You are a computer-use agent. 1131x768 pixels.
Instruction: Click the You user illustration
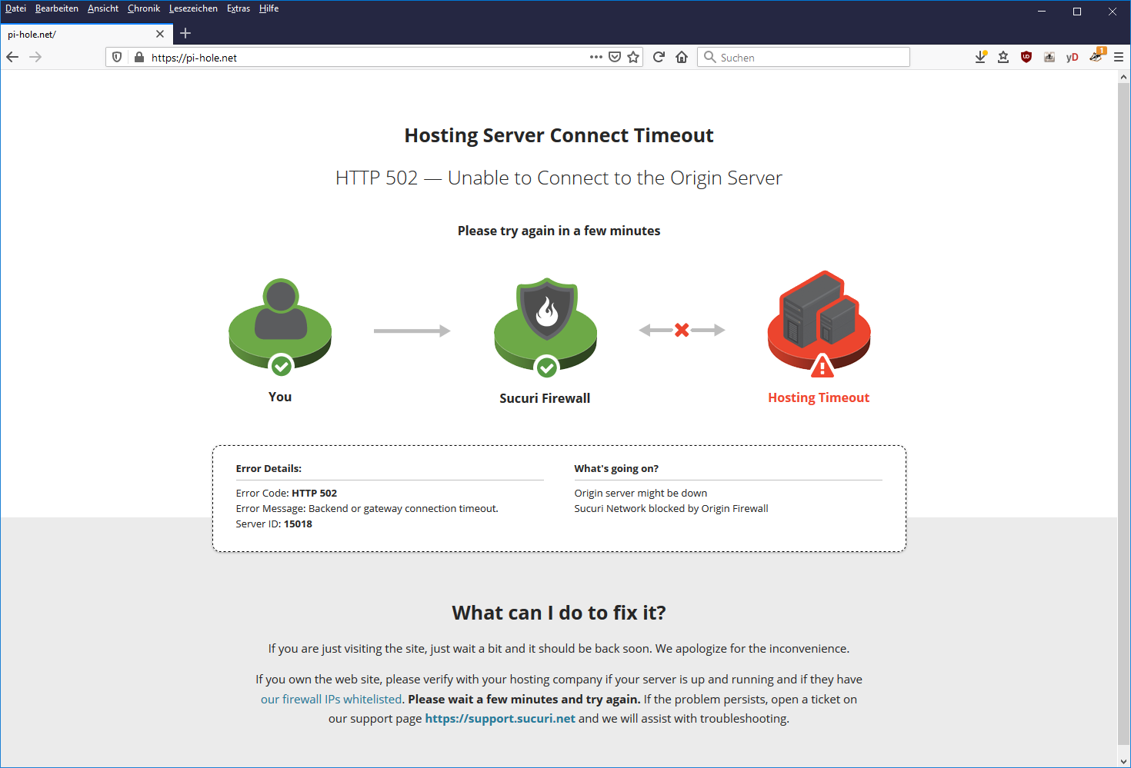(280, 326)
